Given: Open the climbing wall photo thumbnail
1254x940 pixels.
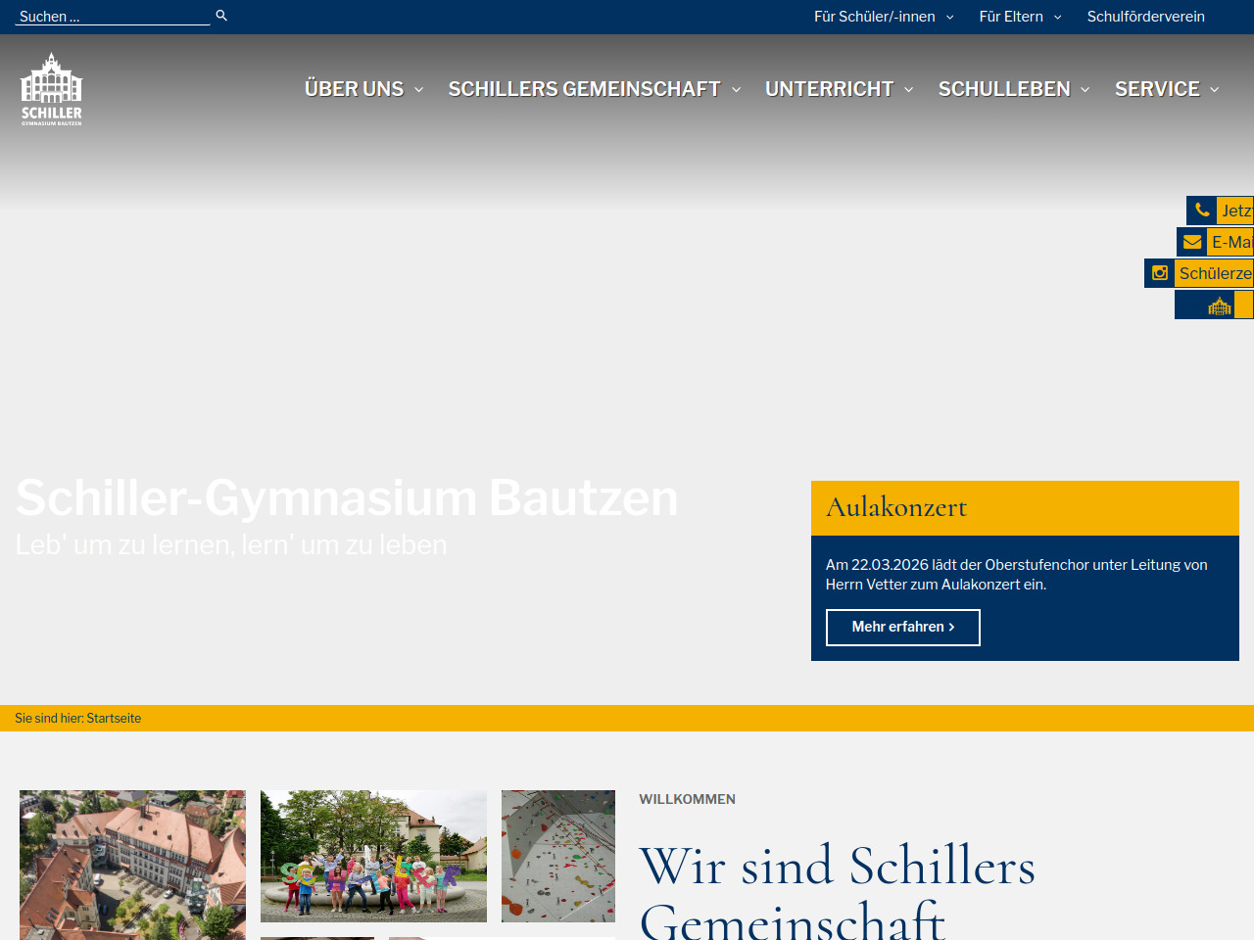Looking at the screenshot, I should point(558,856).
